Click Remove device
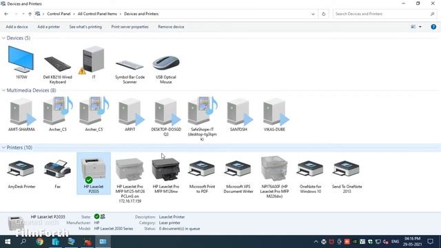Screen dimensions: 441x248 171,27
